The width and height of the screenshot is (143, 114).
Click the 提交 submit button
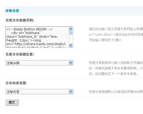click(x=12, y=102)
